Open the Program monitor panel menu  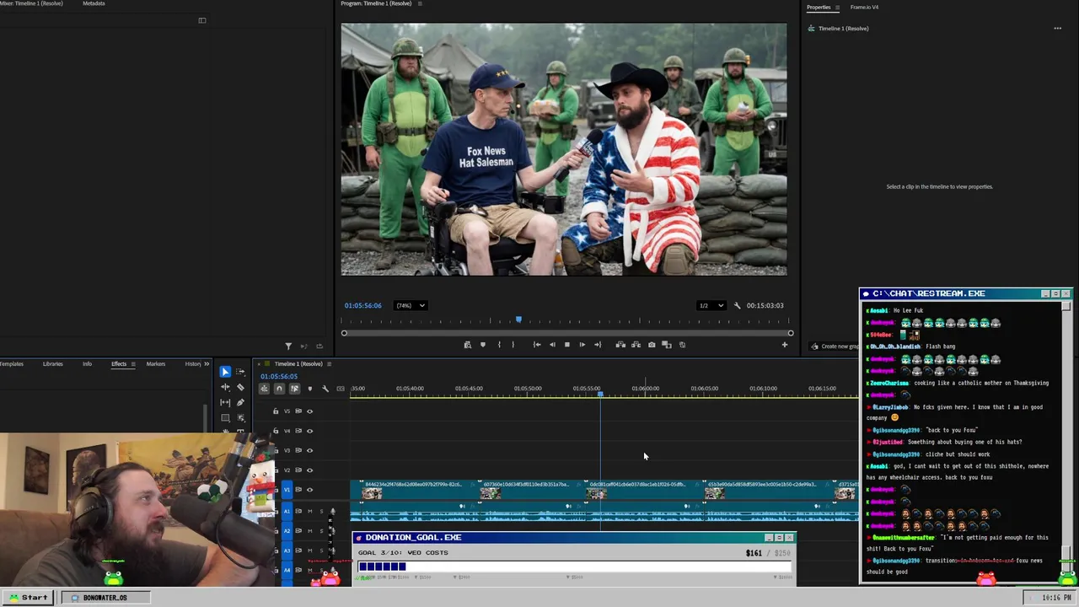tap(420, 3)
